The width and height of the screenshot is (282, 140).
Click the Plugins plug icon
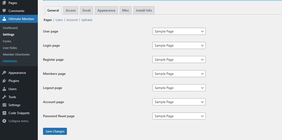[4, 81]
